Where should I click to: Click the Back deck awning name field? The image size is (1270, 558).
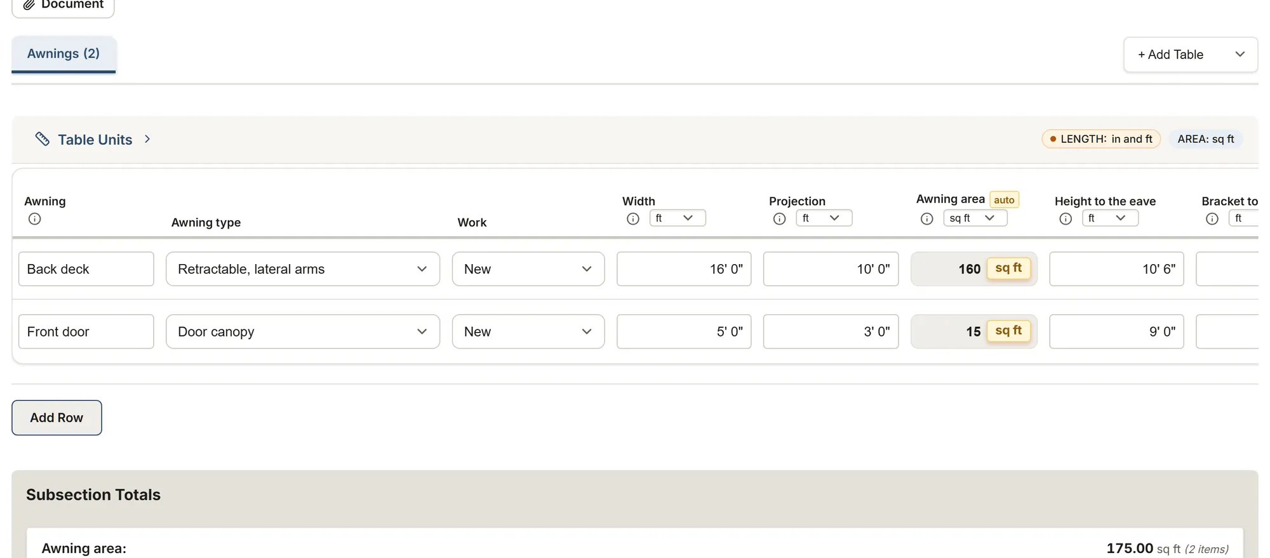pos(86,269)
